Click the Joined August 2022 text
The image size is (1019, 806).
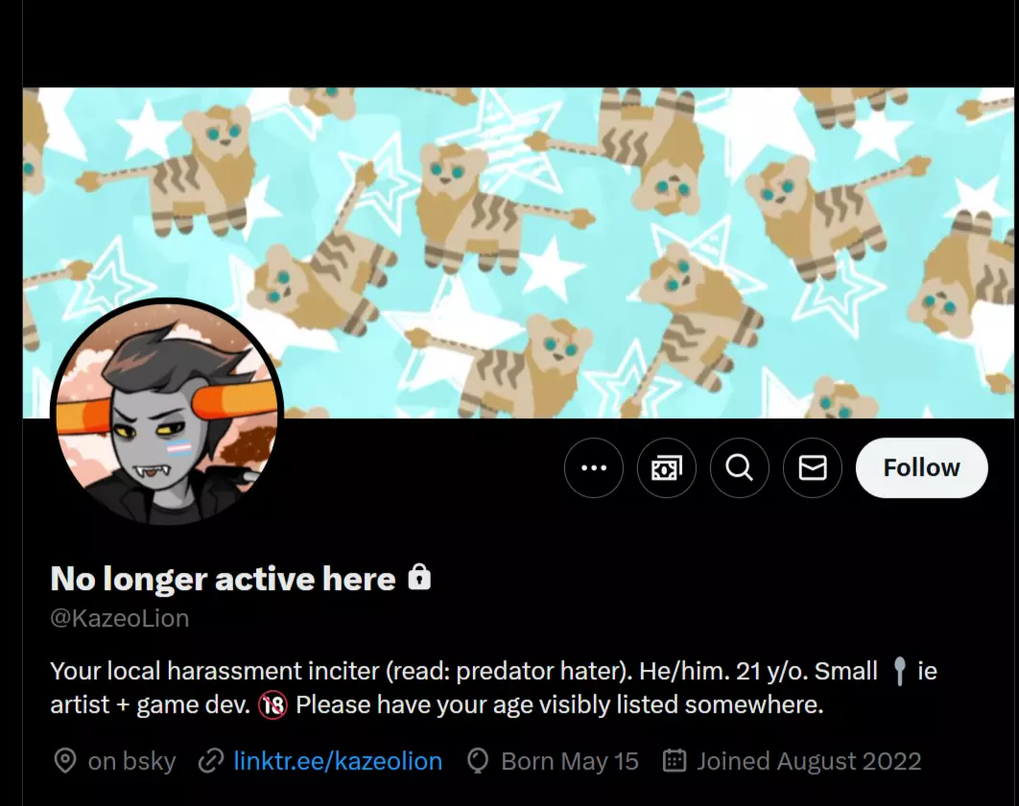coord(809,761)
